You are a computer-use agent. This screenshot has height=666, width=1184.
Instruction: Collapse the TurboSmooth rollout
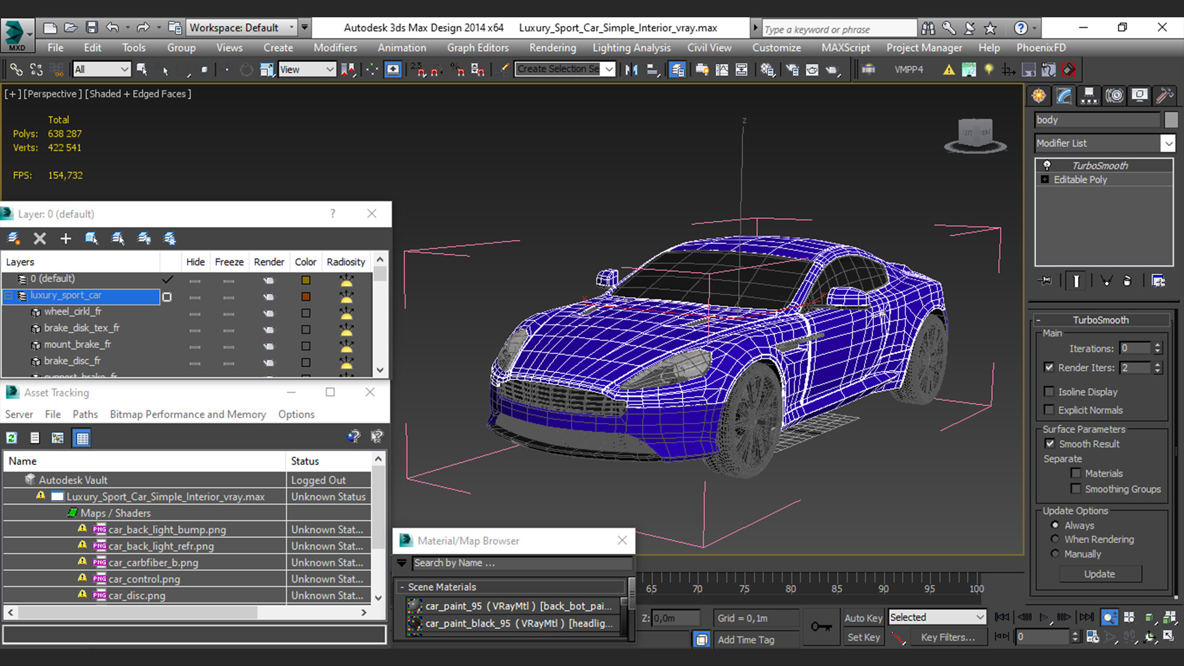[1038, 320]
